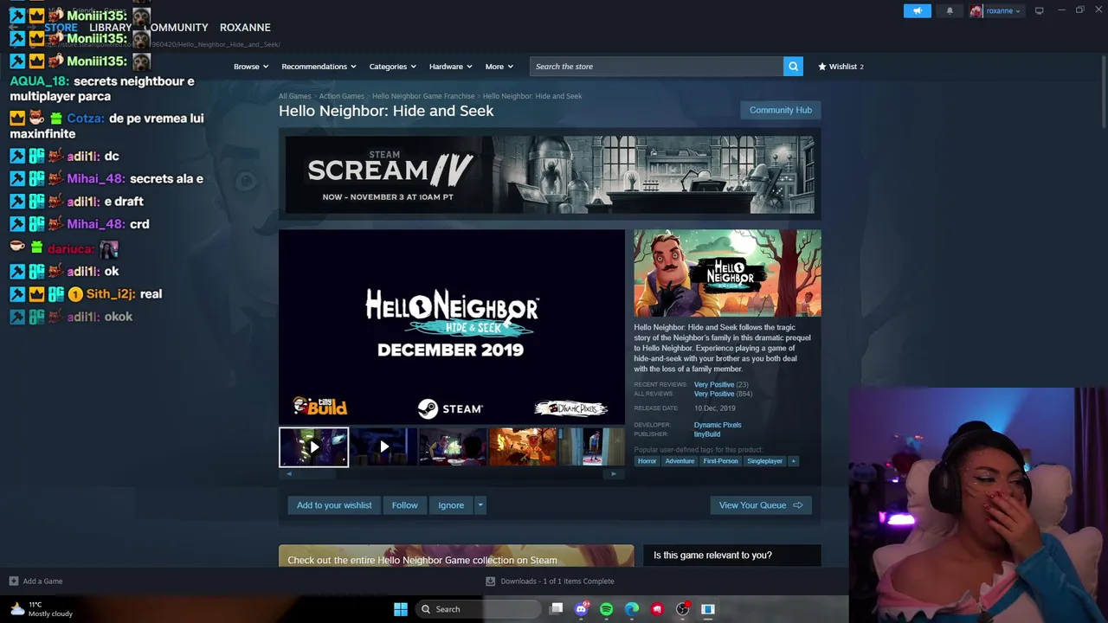
Task: Open OBS Studio from the taskbar
Action: pos(682,609)
